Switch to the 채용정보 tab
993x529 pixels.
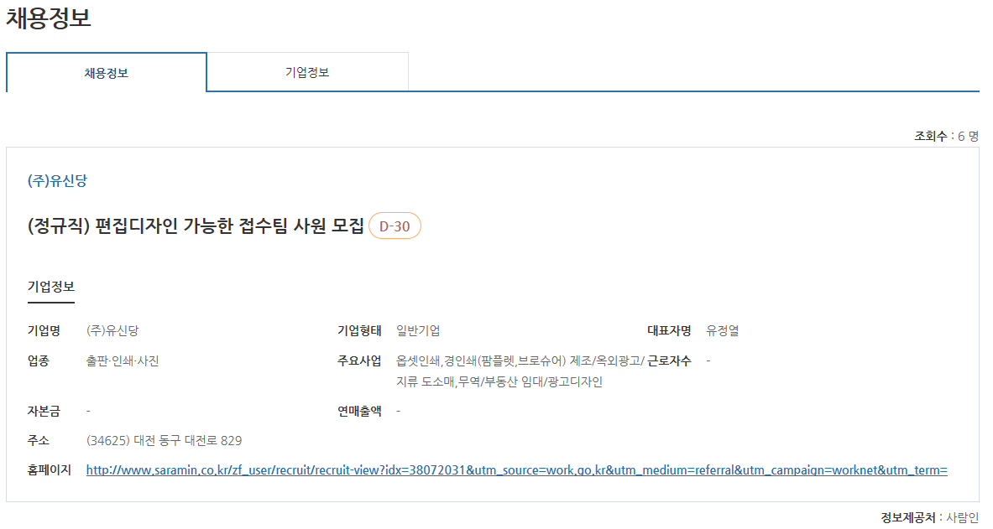[x=107, y=73]
